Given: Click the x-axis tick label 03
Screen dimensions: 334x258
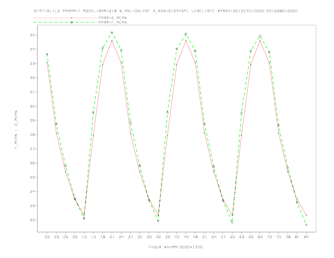Looking at the screenshot, I should (57, 237).
